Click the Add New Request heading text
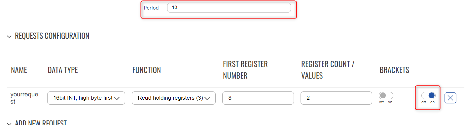The height and width of the screenshot is (125, 467). (x=41, y=123)
